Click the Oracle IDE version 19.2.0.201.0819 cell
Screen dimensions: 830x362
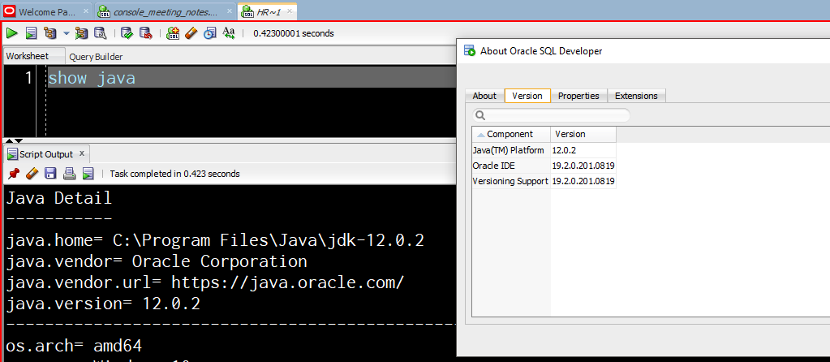pos(583,166)
